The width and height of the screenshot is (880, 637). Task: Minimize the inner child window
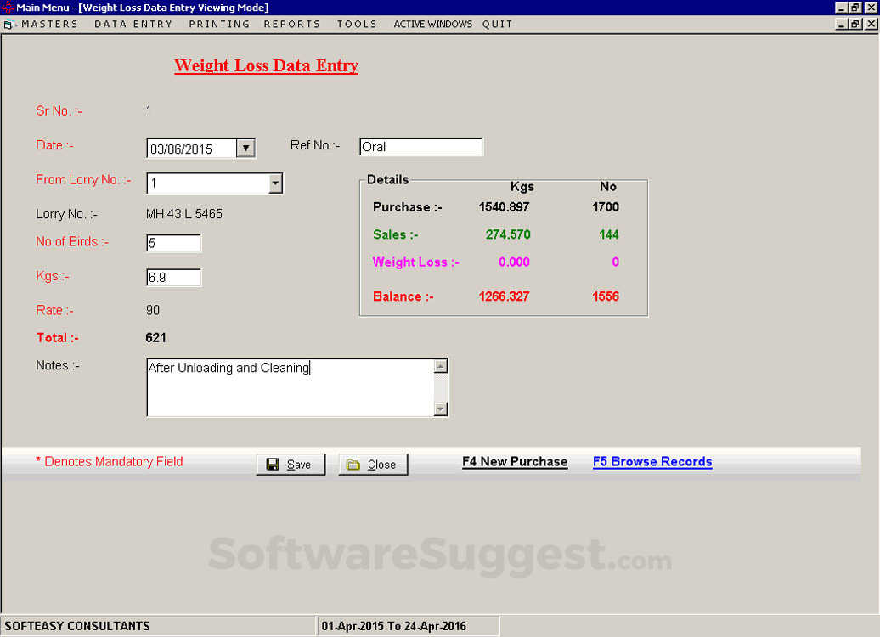[x=841, y=24]
